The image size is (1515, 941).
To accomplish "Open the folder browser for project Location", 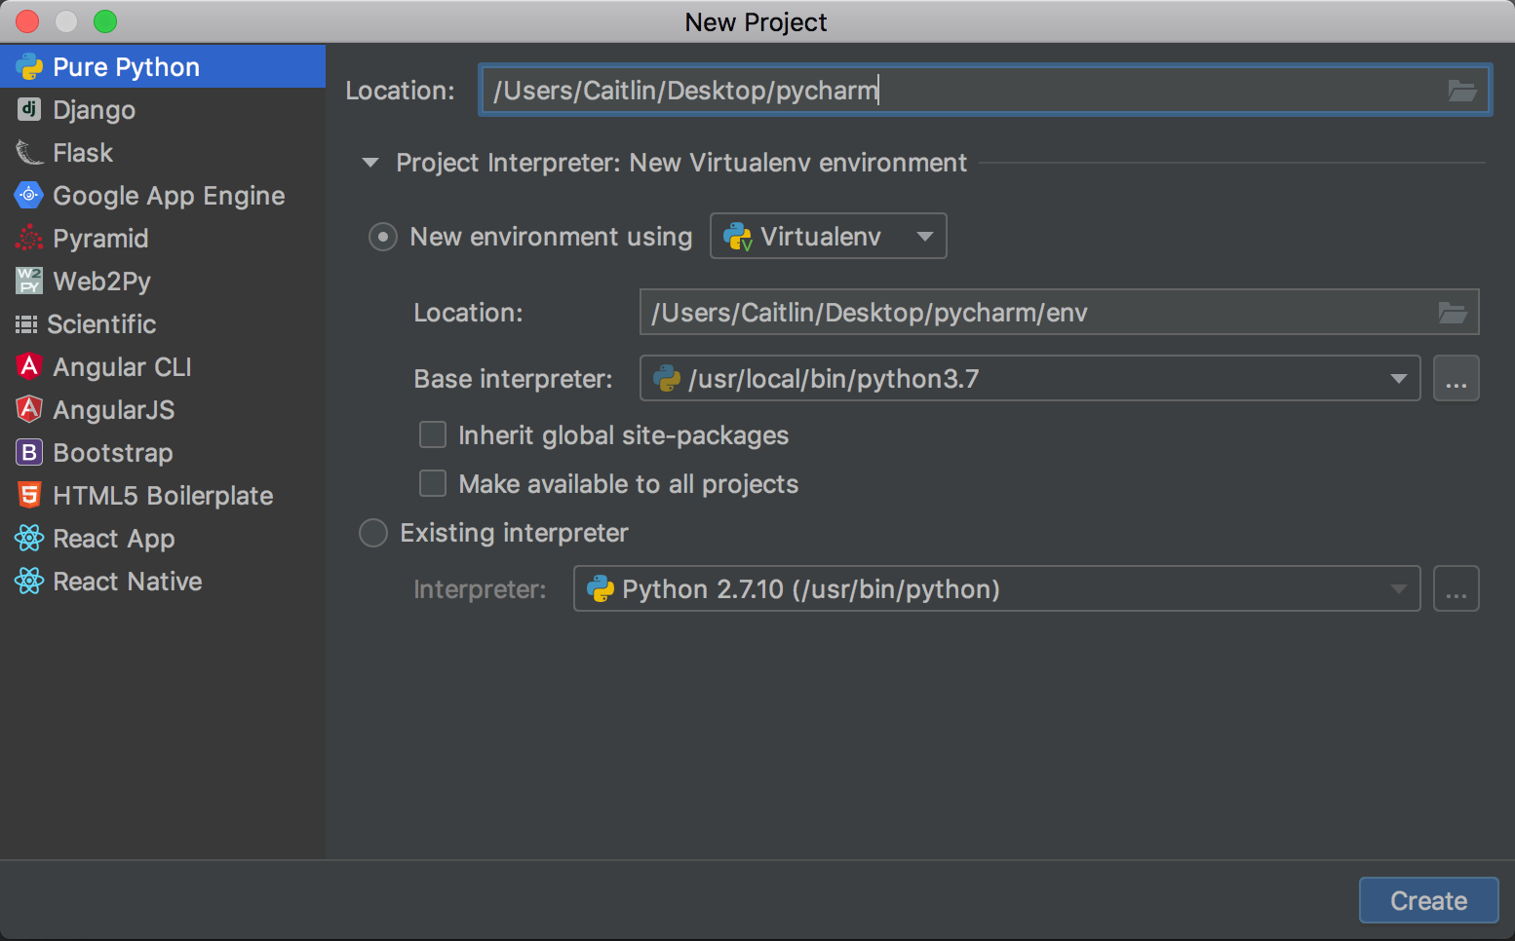I will (x=1461, y=90).
